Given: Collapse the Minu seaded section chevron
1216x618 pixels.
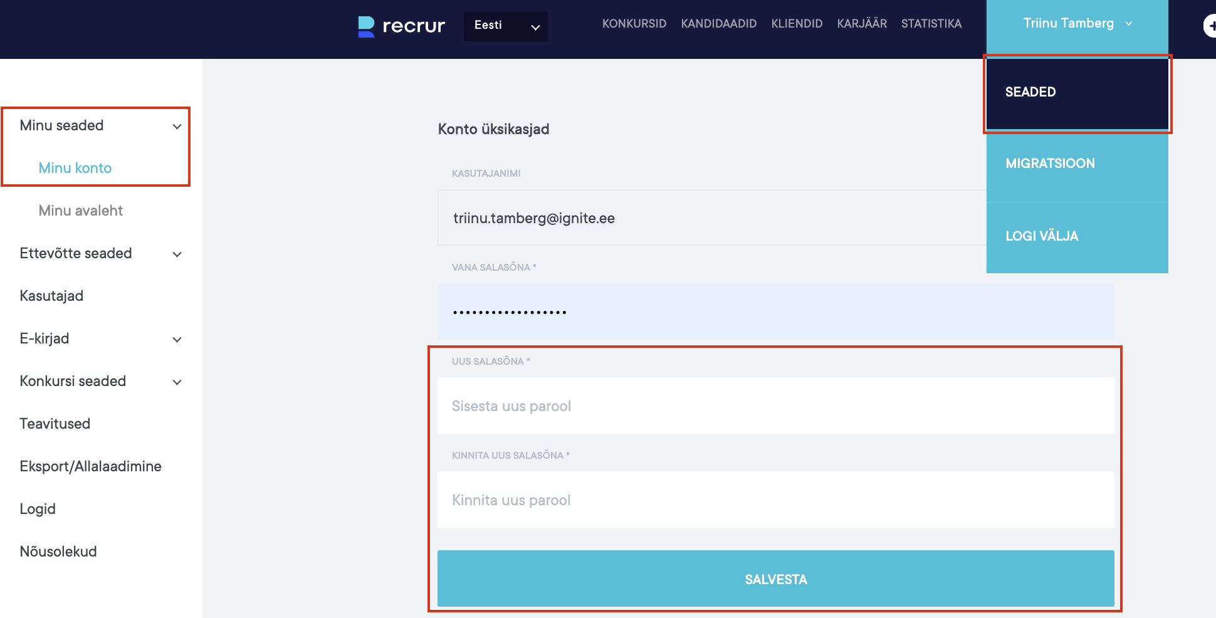Looking at the screenshot, I should pos(177,127).
